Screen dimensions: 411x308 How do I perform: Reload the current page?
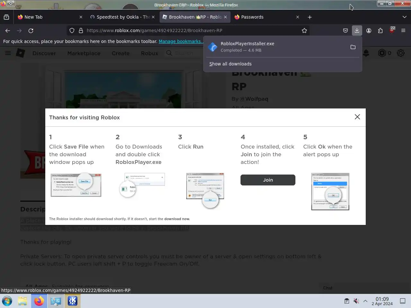point(31,30)
